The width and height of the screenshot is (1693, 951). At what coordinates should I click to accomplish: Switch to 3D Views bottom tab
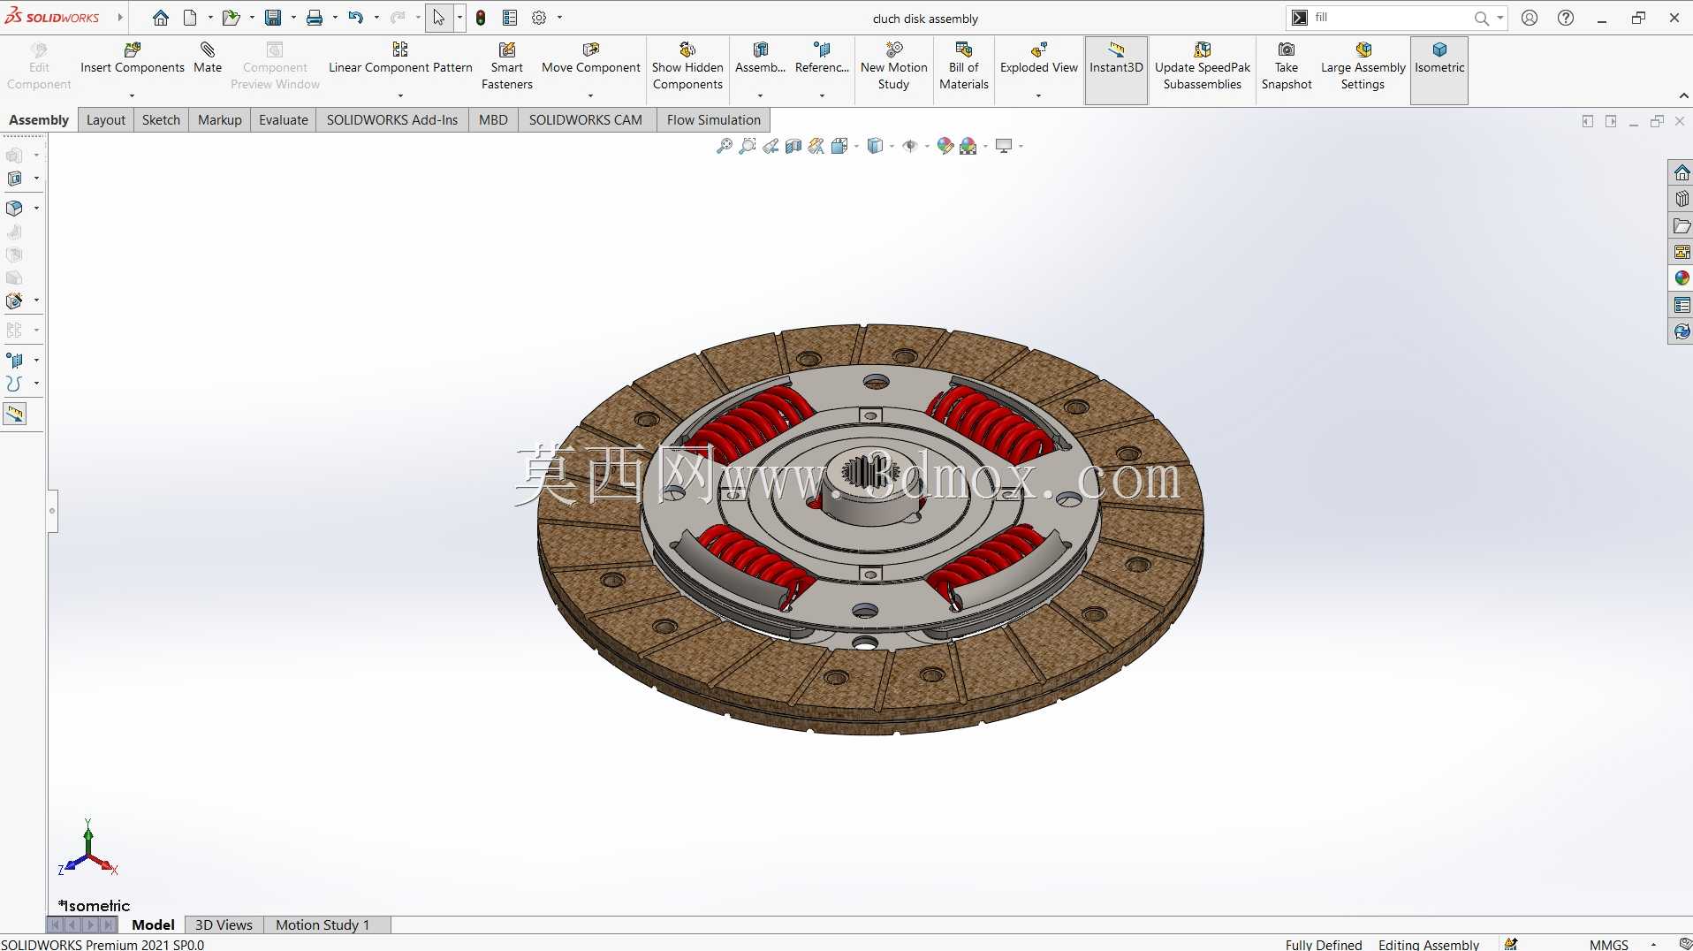224,924
